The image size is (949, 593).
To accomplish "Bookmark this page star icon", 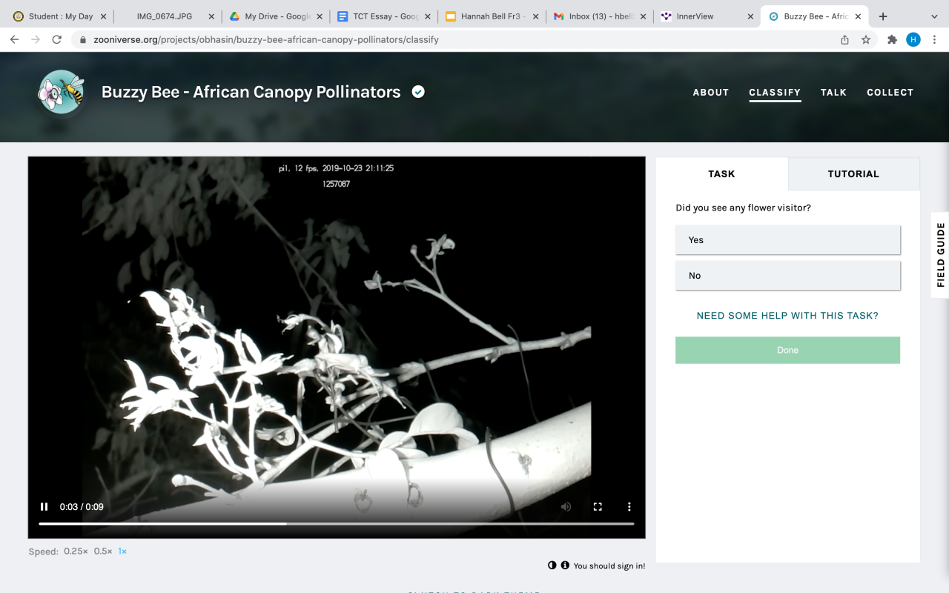I will (x=865, y=40).
